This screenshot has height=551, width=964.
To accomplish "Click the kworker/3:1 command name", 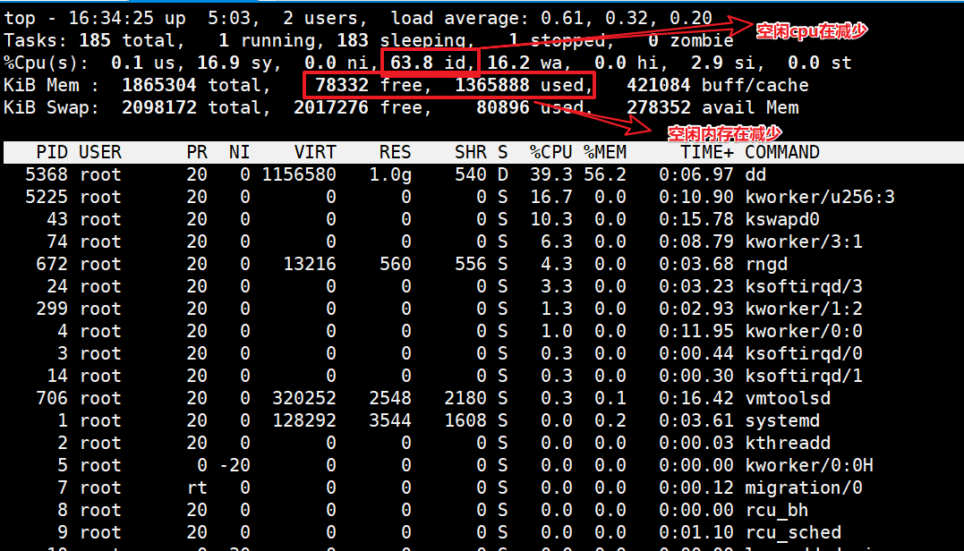I will (x=804, y=242).
